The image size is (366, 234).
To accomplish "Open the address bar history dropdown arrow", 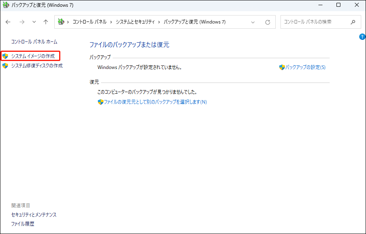I will tap(253, 22).
